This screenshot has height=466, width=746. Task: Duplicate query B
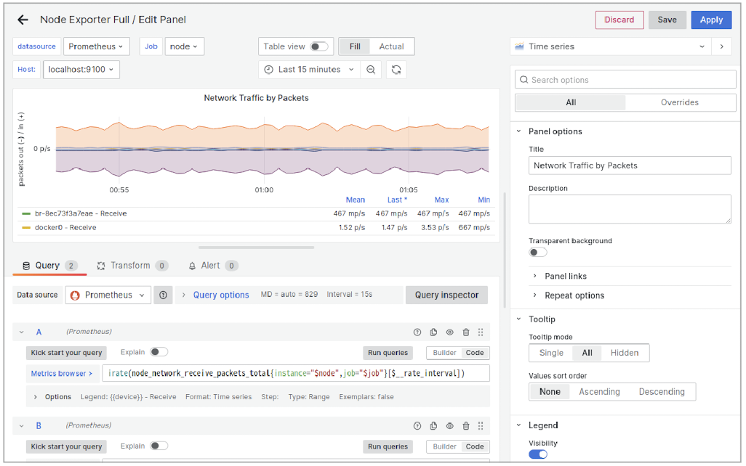point(433,426)
